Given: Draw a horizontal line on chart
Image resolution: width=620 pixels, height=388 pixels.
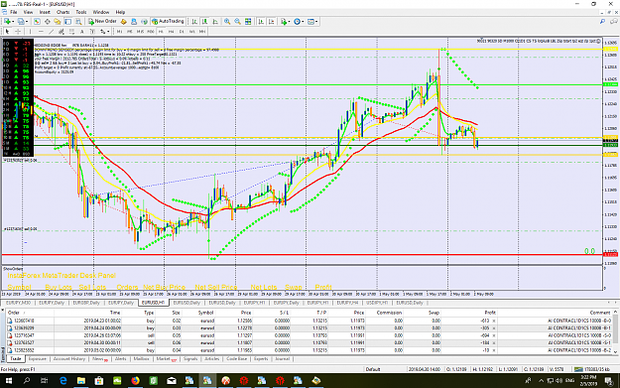Looking at the screenshot, I should [41, 31].
